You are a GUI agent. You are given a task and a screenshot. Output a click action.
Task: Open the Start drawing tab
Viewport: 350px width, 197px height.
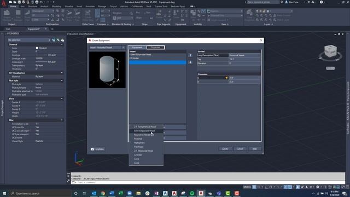pos(8,29)
